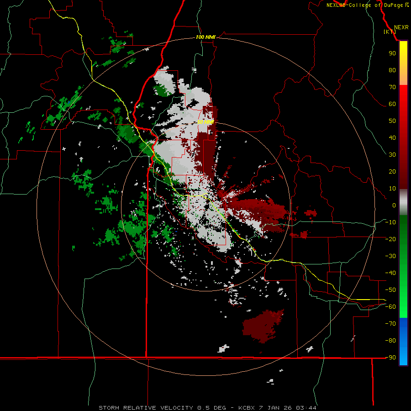Click the -20 knot scale label
Image resolution: width=411 pixels, height=411 pixels.
coord(390,239)
